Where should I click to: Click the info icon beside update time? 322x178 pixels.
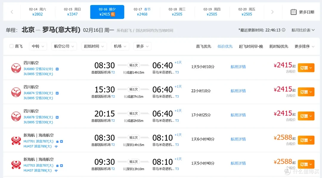pyautogui.click(x=284, y=30)
